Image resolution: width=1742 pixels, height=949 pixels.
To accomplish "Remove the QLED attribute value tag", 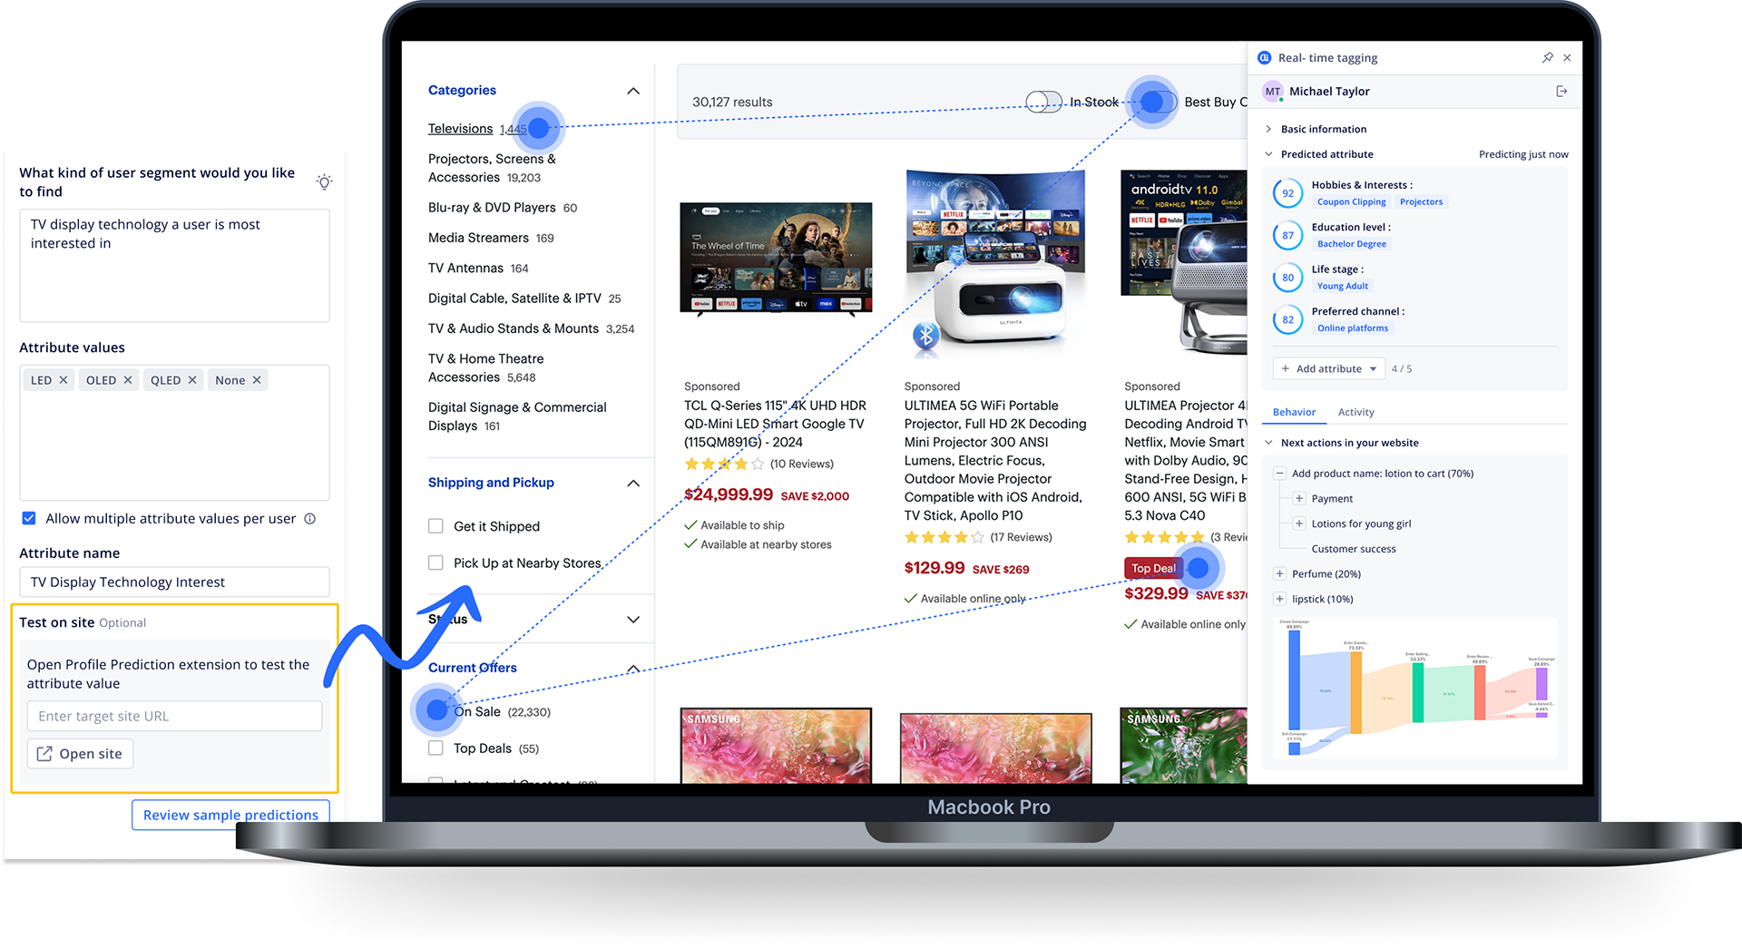I will coord(192,380).
